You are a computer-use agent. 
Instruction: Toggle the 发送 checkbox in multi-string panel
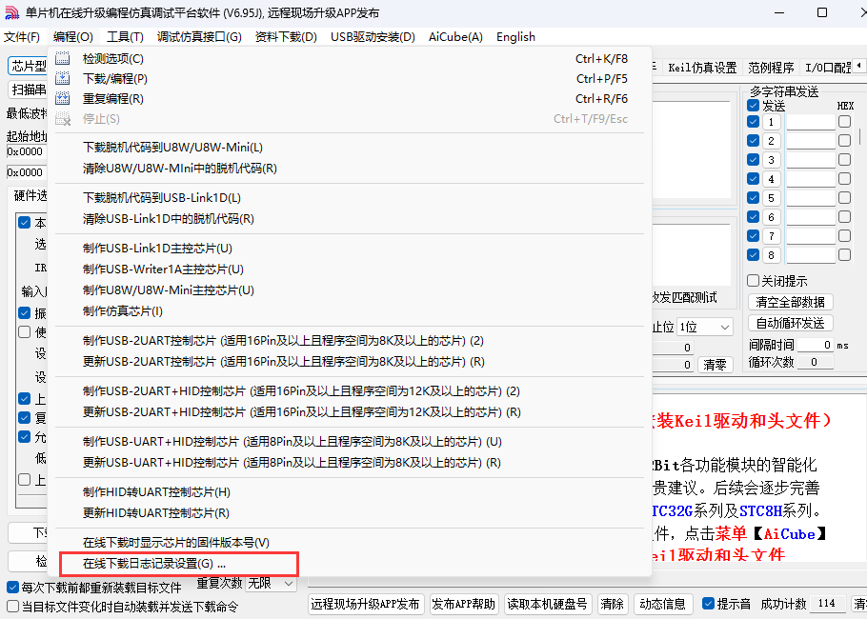coord(753,106)
